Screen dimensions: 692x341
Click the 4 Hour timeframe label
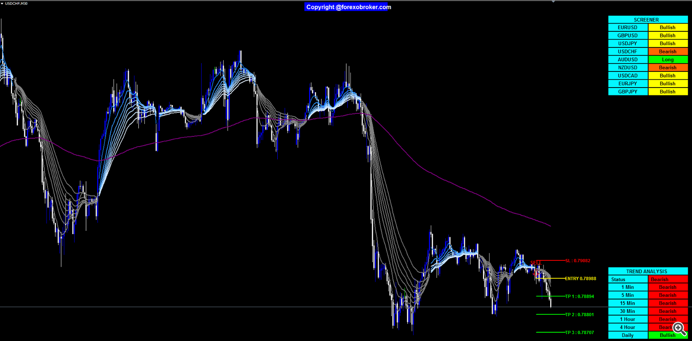tap(628, 327)
